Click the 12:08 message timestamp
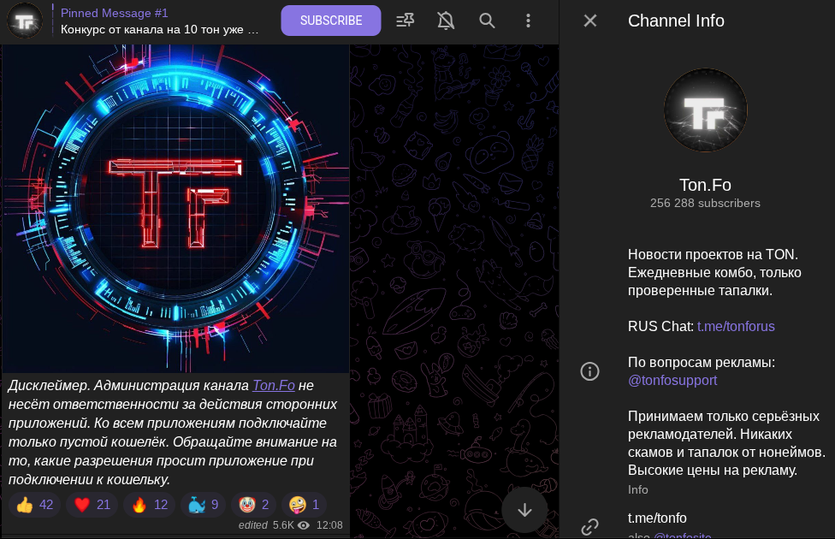835x539 pixels. pyautogui.click(x=329, y=525)
